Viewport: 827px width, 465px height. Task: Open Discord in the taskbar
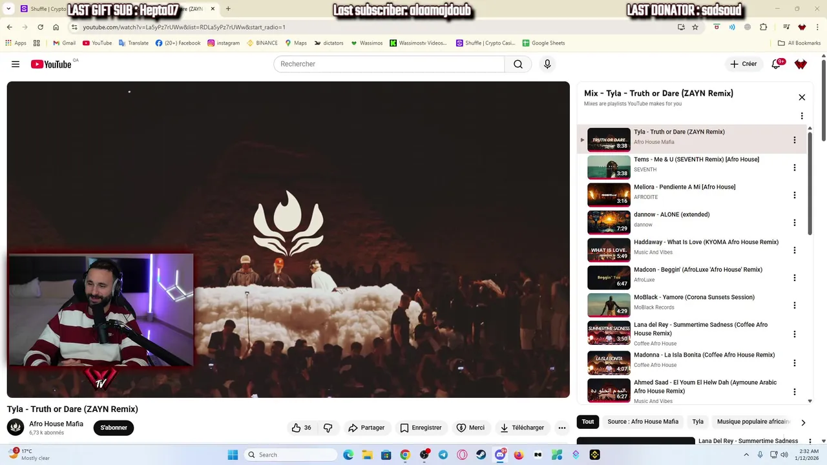click(500, 455)
